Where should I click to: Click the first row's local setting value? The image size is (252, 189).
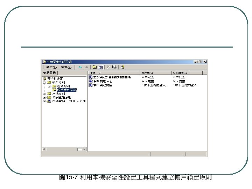[148, 77]
